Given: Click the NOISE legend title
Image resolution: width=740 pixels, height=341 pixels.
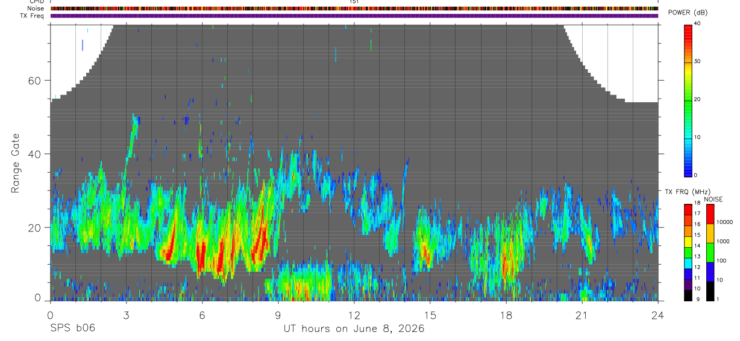Looking at the screenshot, I should (x=713, y=199).
